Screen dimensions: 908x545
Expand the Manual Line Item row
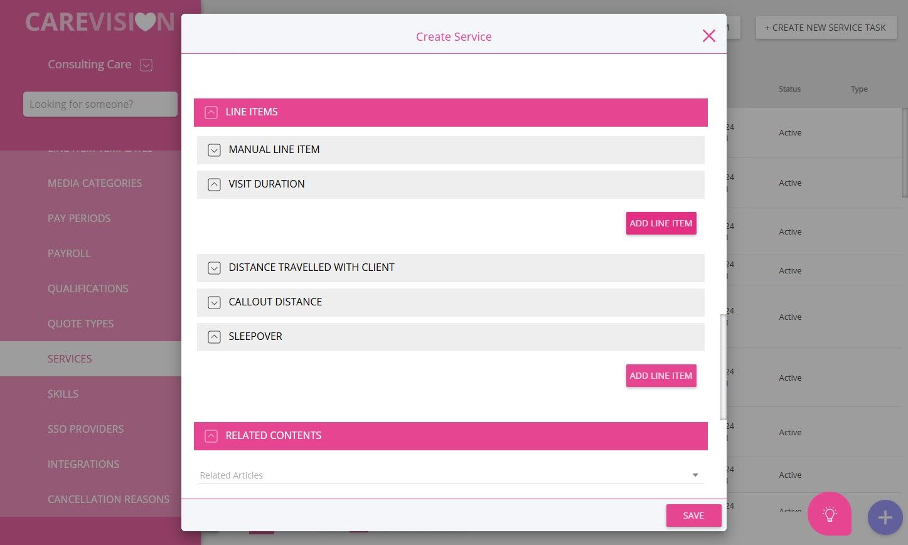tap(214, 150)
